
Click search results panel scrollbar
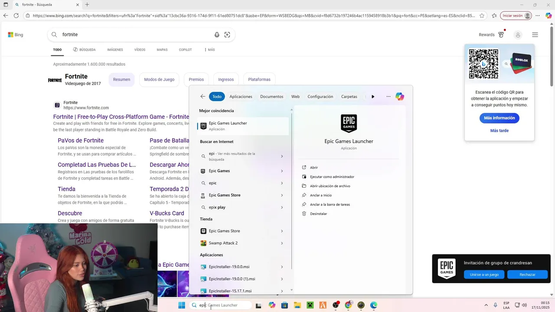(x=291, y=191)
